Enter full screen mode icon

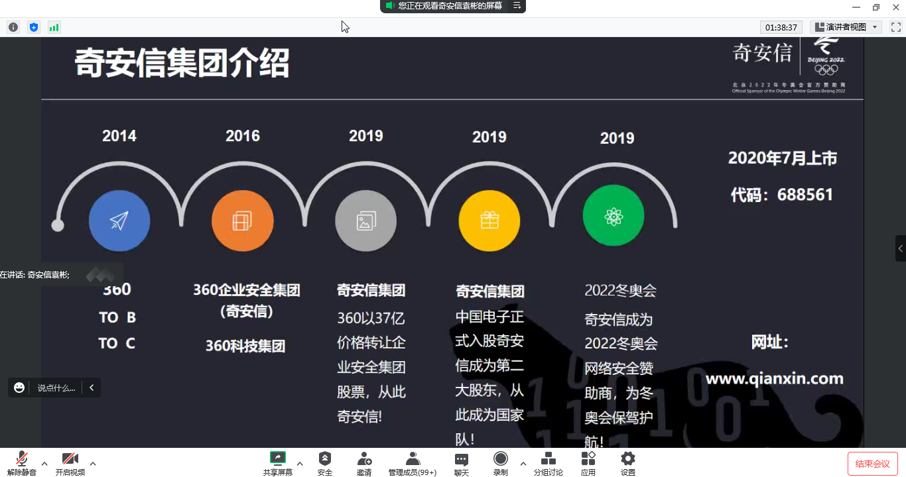(x=895, y=27)
